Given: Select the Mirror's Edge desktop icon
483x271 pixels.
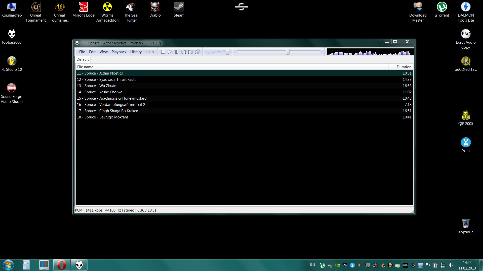Looking at the screenshot, I should (x=83, y=10).
